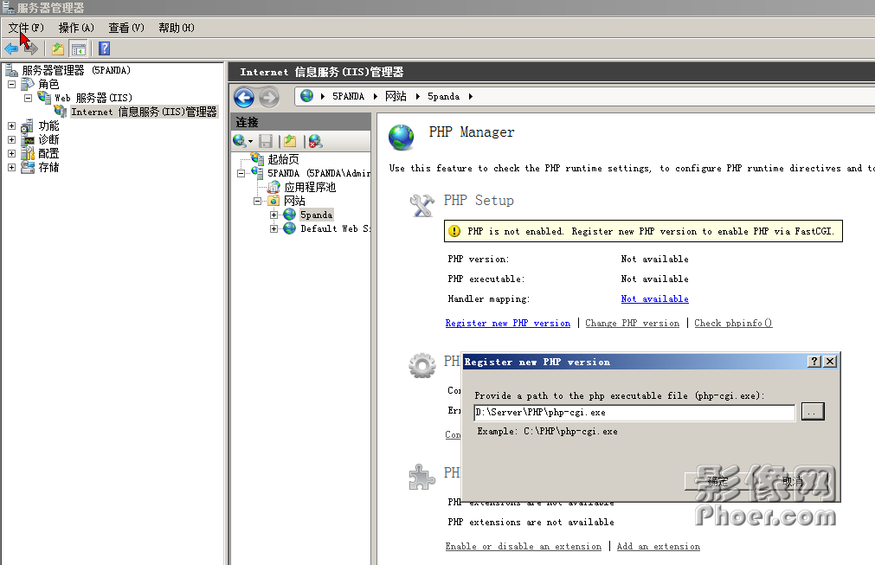This screenshot has width=875, height=565.
Task: Click the save icon in Connections toolbar
Action: (x=266, y=141)
